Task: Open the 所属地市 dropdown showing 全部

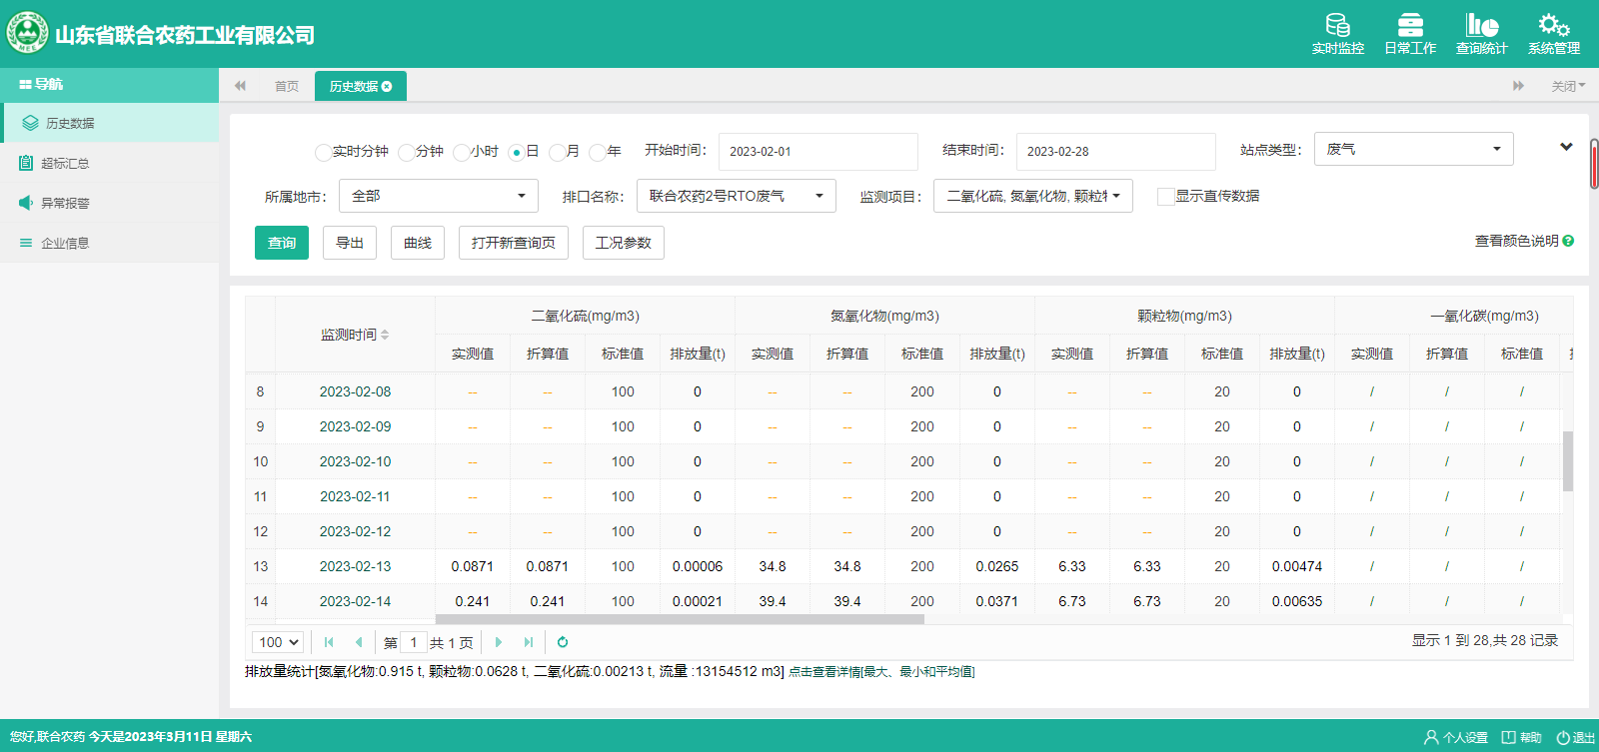Action: click(x=438, y=196)
